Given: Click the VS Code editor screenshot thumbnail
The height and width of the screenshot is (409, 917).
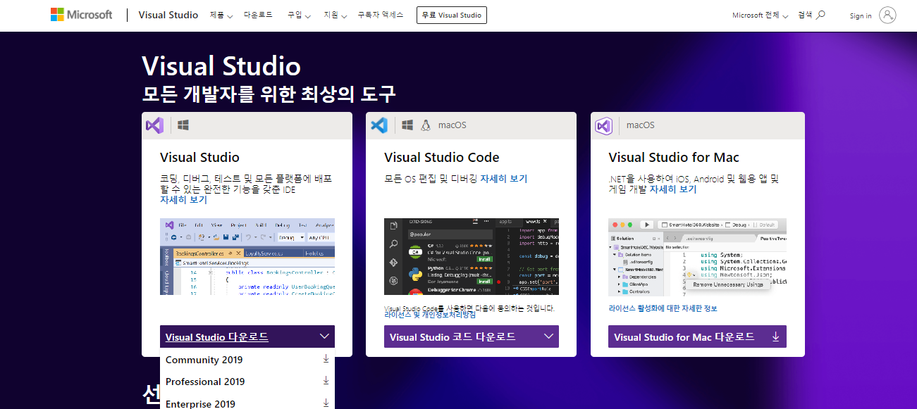Looking at the screenshot, I should pos(472,257).
